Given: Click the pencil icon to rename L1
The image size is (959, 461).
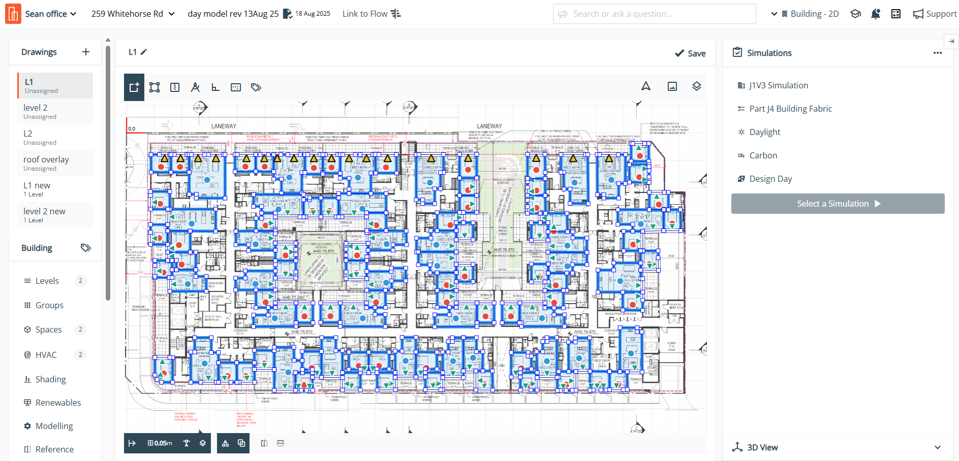Looking at the screenshot, I should tap(144, 52).
